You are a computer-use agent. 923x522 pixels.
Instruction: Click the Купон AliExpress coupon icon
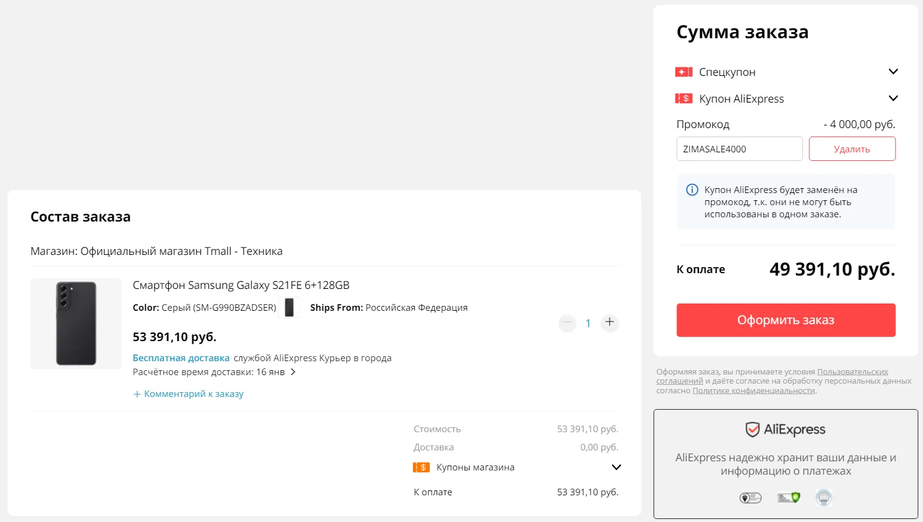point(684,98)
